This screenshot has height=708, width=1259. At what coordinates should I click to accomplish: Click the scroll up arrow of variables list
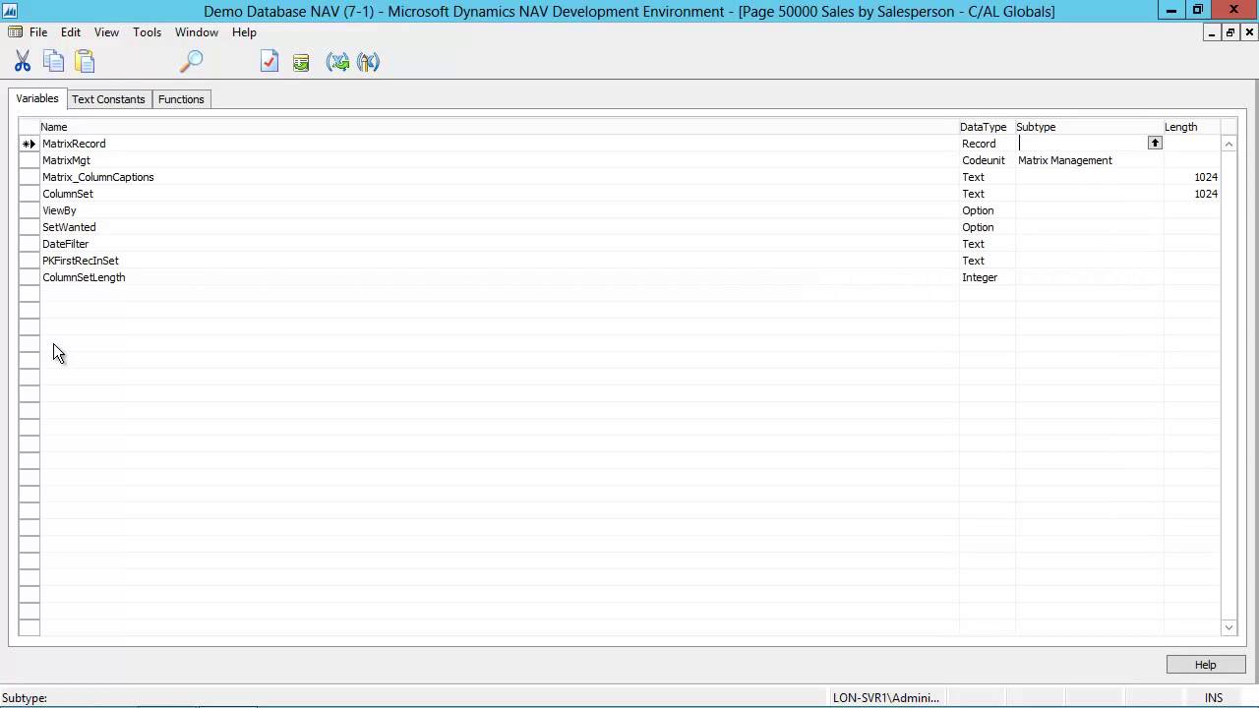tap(1229, 145)
